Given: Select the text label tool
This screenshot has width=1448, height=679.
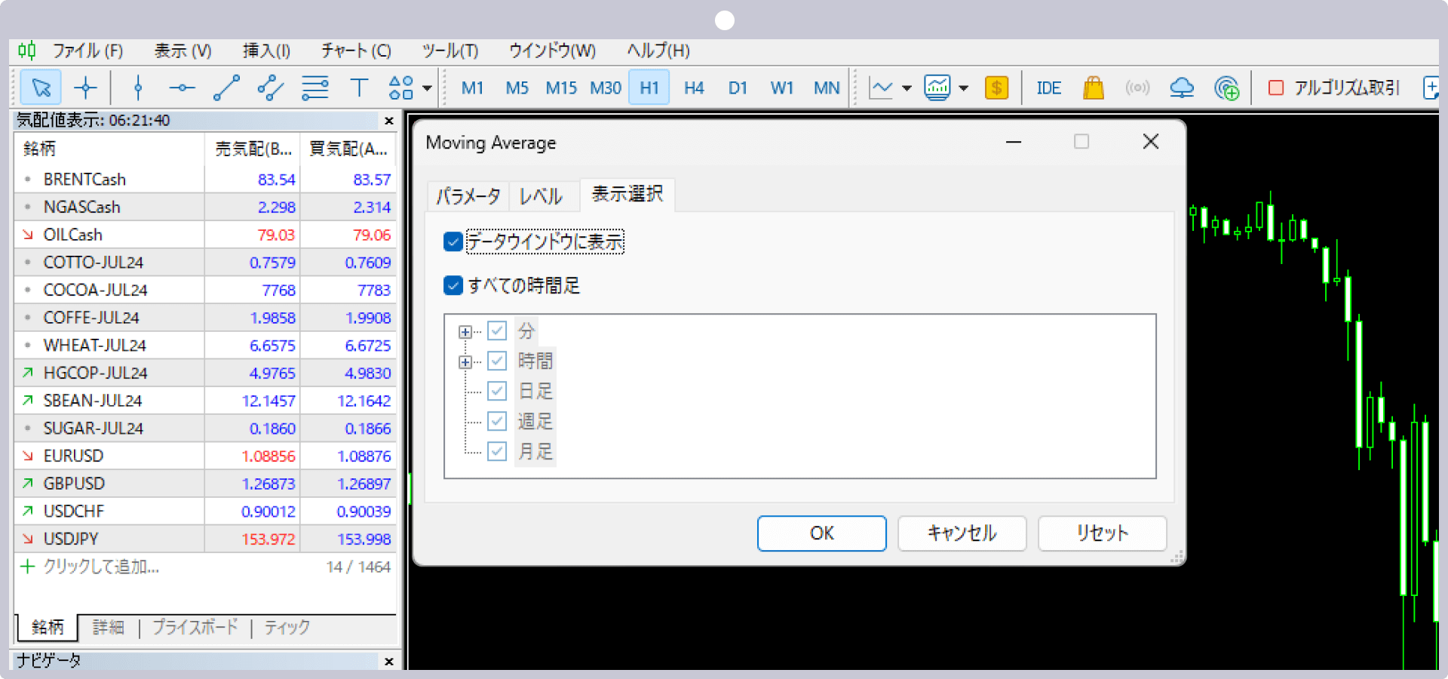Looking at the screenshot, I should 359,88.
